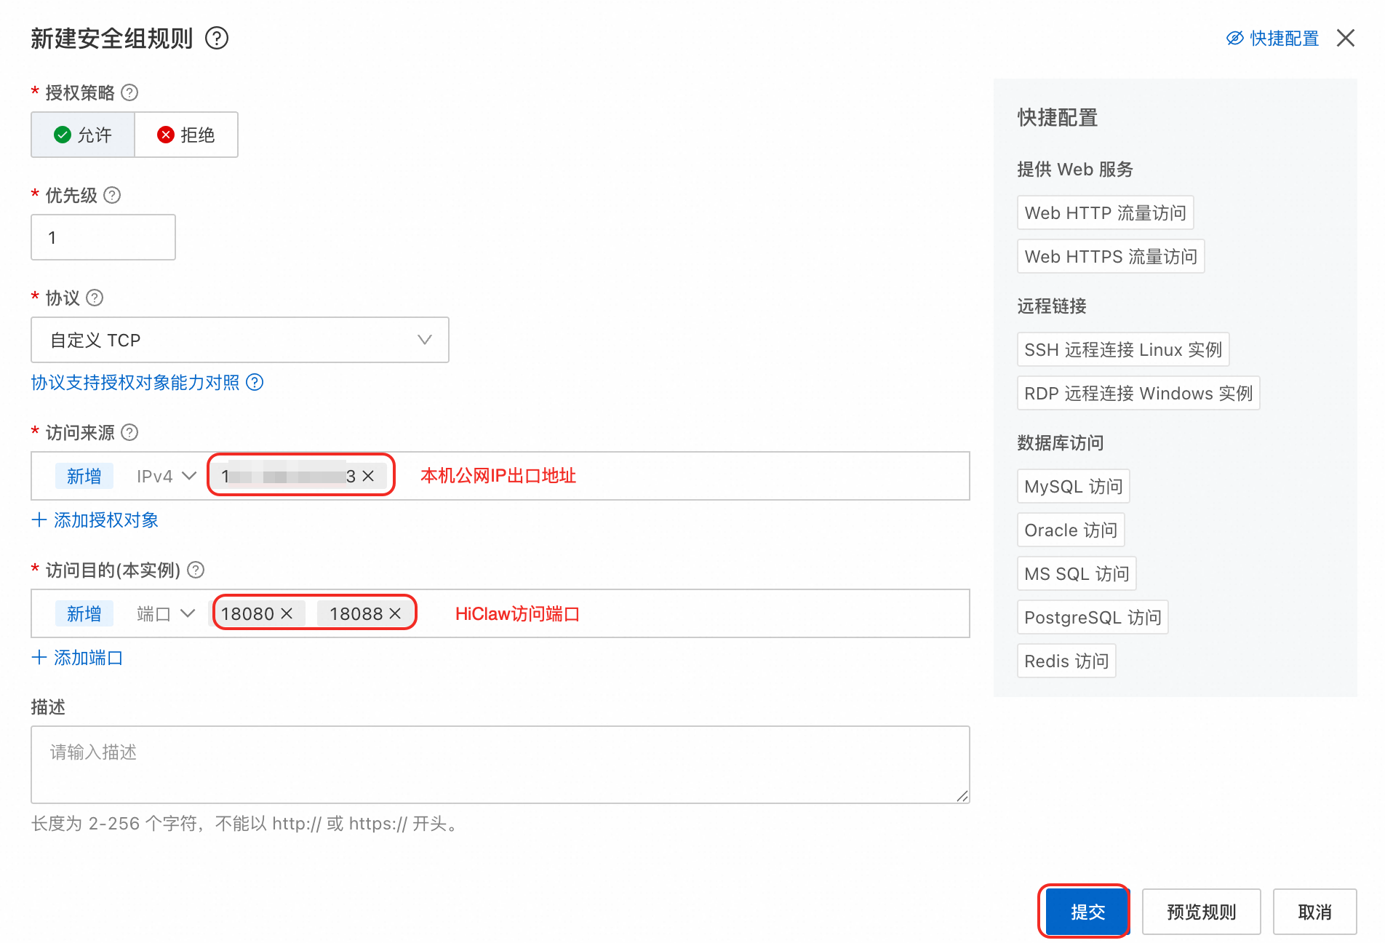
Task: Click help icon next to 协议 label
Action: click(x=95, y=298)
